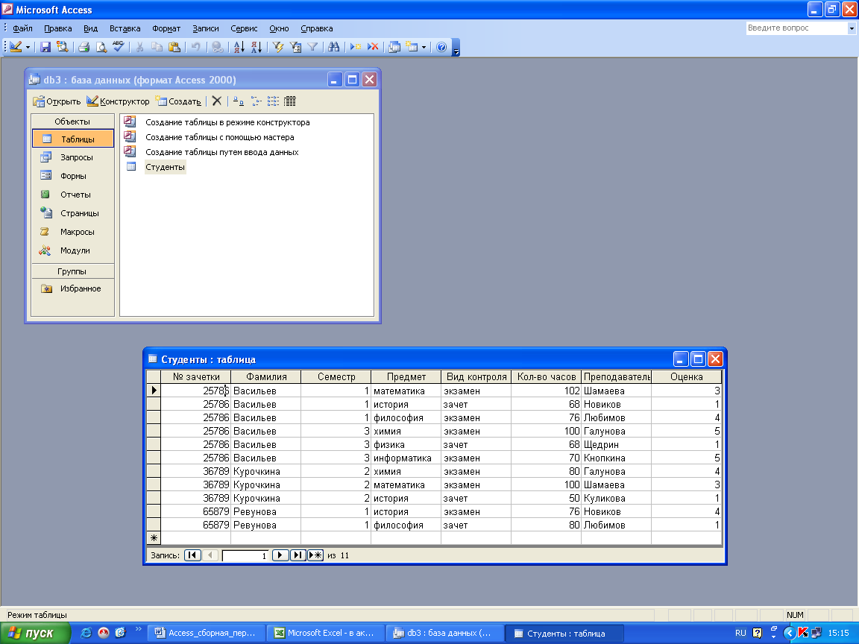The height and width of the screenshot is (644, 859).
Task: Go to first record navigation button
Action: (x=192, y=555)
